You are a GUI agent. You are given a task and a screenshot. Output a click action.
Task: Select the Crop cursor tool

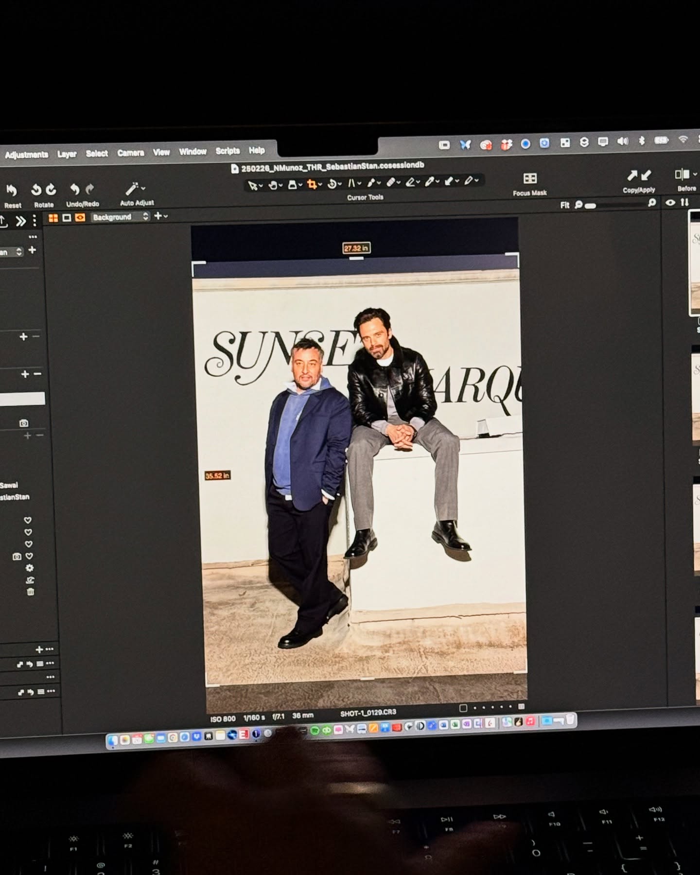pyautogui.click(x=312, y=185)
